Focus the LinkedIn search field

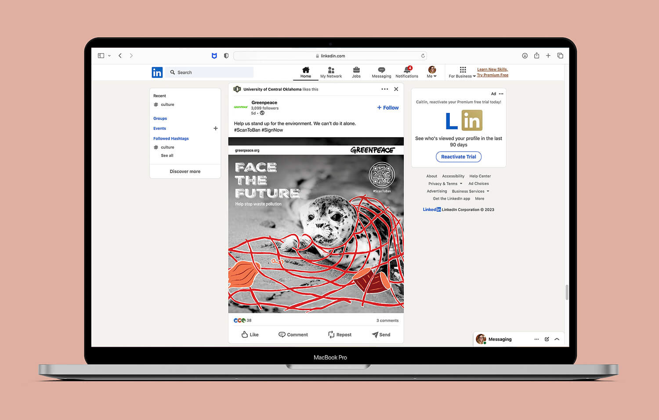pyautogui.click(x=210, y=72)
